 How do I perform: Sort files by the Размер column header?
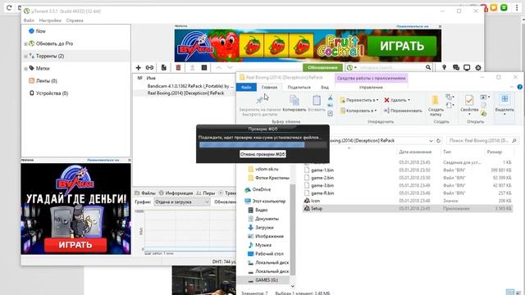pos(494,152)
